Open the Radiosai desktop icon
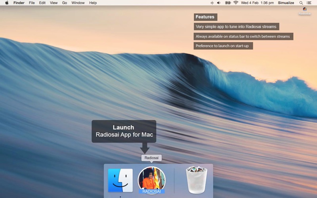 [x=304, y=11]
